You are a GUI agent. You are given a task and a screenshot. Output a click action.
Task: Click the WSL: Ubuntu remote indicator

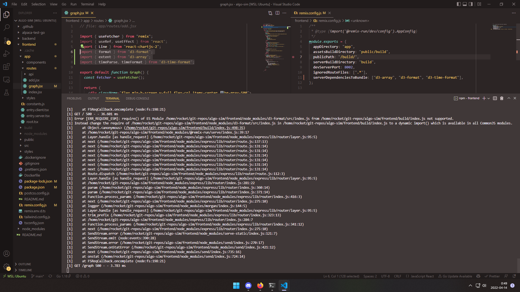15,276
